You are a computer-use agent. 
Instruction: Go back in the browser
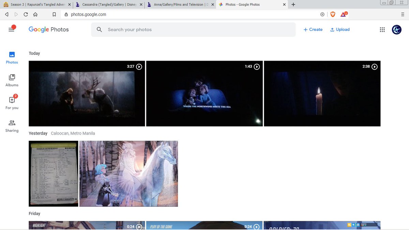(6, 14)
